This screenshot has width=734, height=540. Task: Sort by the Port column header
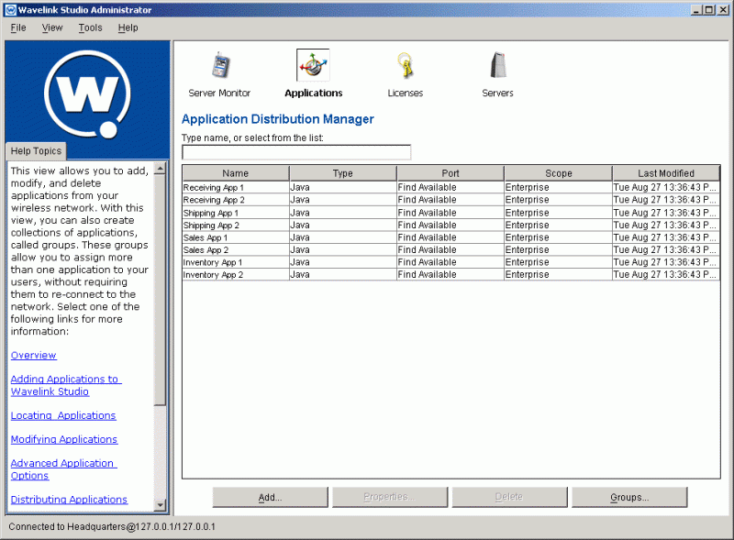pyautogui.click(x=450, y=173)
